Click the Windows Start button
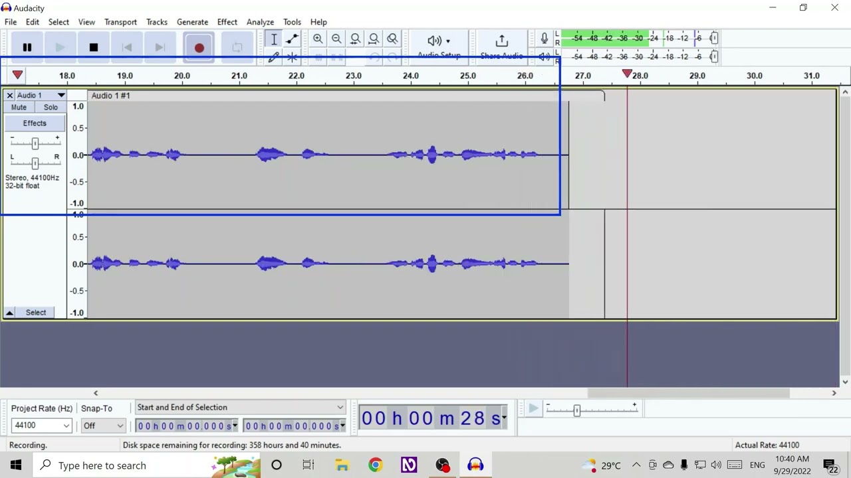This screenshot has height=478, width=851. click(x=16, y=465)
